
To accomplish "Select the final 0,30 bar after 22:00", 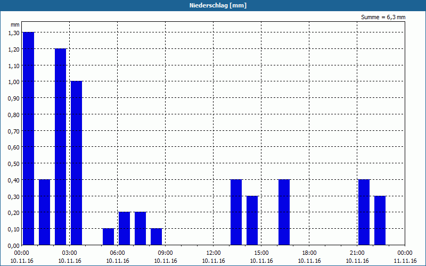I will pos(380,220).
